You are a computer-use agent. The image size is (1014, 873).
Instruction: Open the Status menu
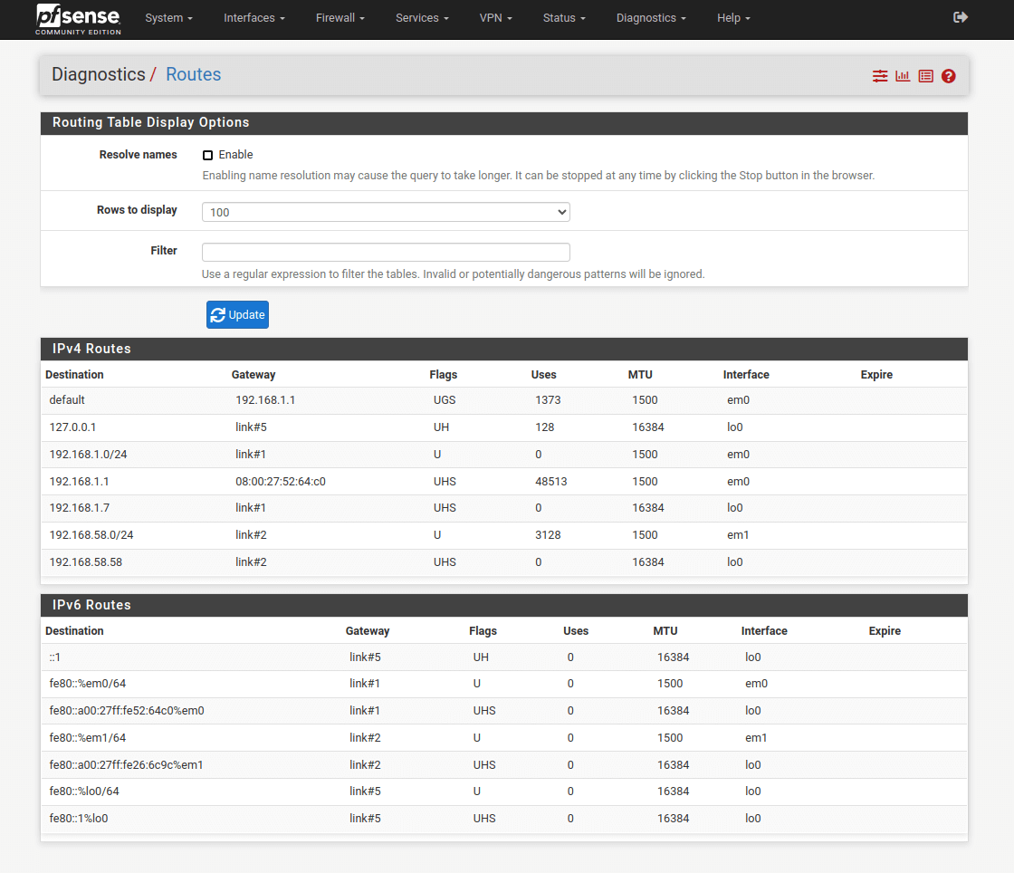564,18
